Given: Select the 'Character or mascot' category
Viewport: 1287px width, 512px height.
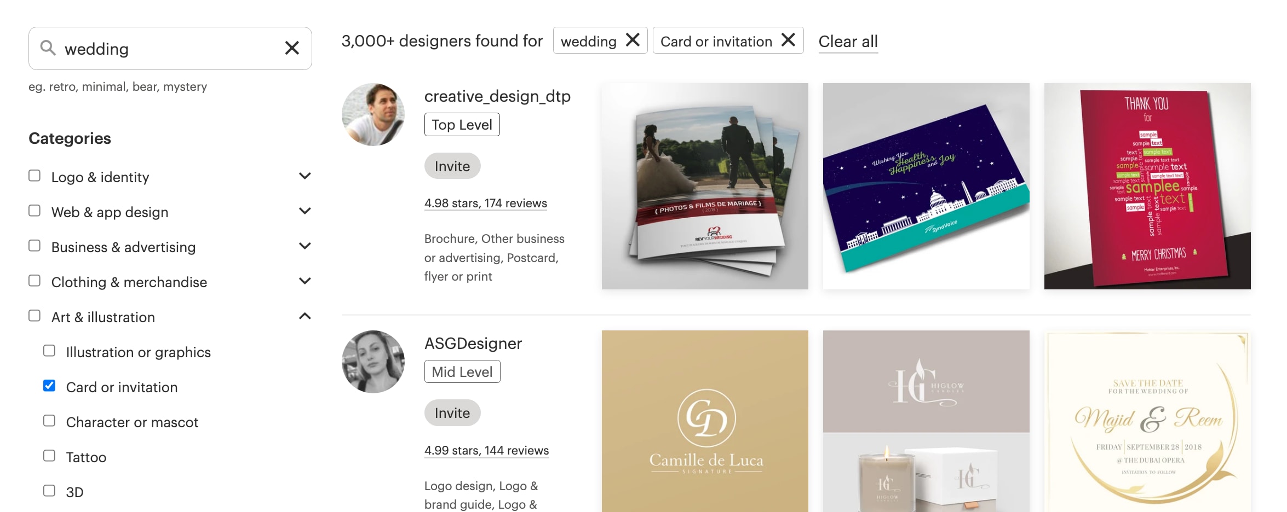Looking at the screenshot, I should click(50, 421).
